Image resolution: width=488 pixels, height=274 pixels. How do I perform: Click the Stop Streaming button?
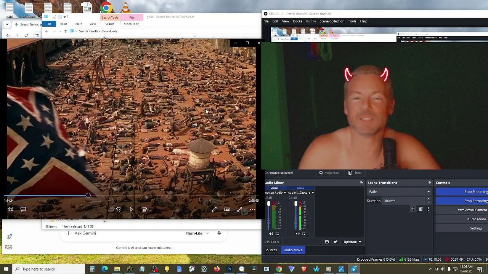pyautogui.click(x=462, y=192)
